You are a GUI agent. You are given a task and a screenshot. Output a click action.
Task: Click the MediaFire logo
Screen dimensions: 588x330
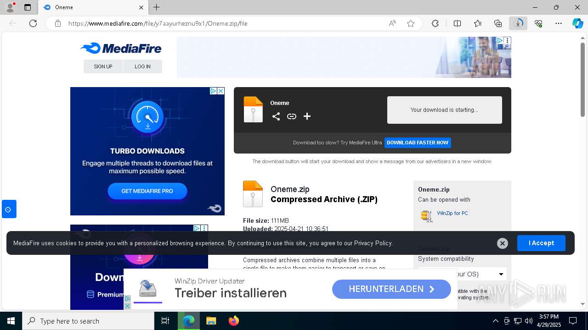(121, 48)
